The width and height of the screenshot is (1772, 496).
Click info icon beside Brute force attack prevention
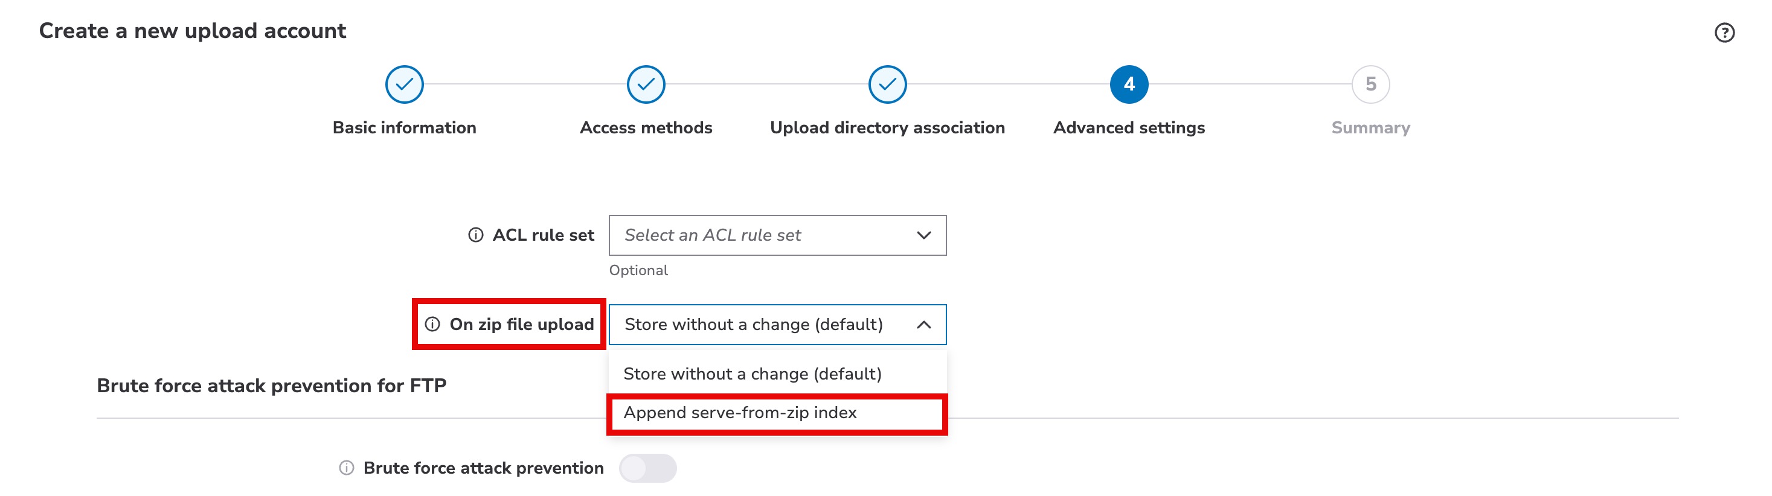pyautogui.click(x=347, y=468)
